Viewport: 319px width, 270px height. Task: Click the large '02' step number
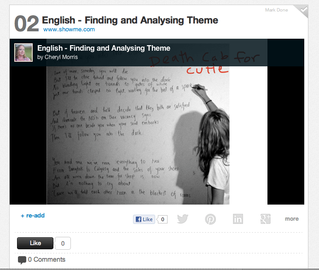pyautogui.click(x=27, y=23)
